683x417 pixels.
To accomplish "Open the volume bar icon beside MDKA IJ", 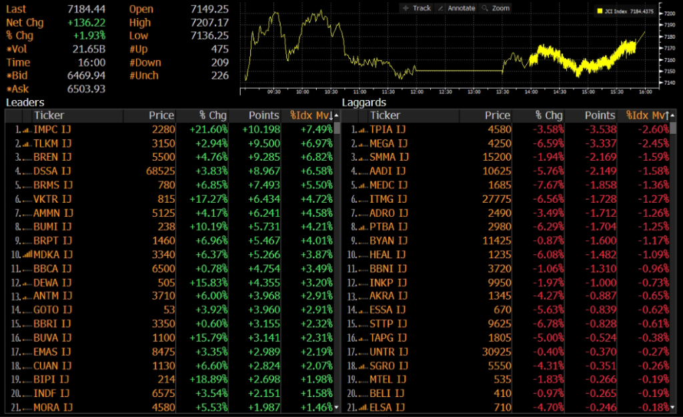I will click(x=27, y=254).
